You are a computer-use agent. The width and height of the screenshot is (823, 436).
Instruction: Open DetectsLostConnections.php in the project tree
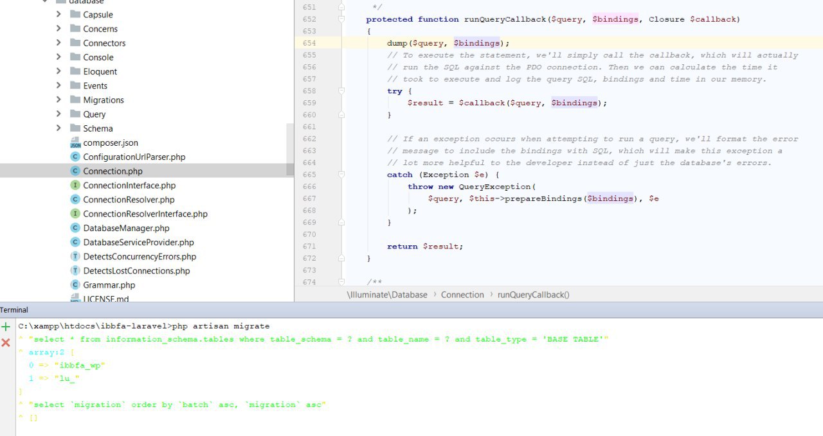[x=136, y=270]
